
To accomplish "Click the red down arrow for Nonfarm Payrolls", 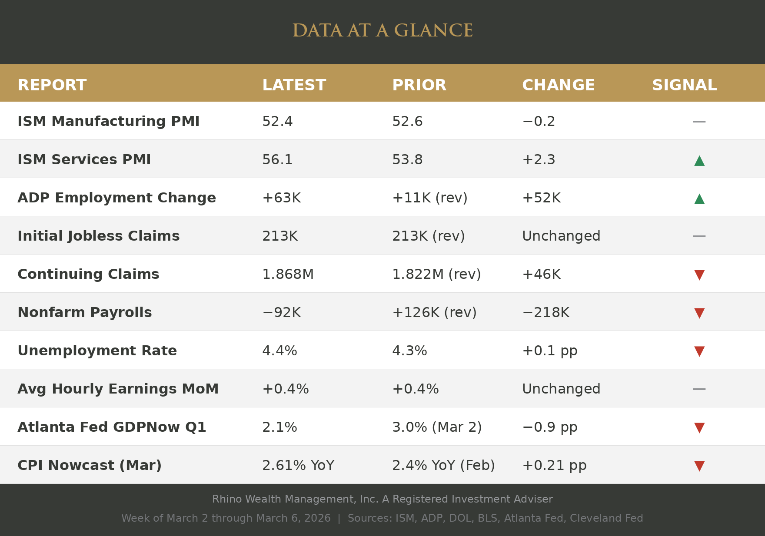I will tap(699, 313).
